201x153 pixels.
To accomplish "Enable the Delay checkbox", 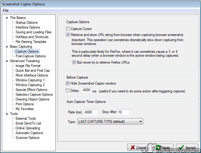I will (x=68, y=90).
